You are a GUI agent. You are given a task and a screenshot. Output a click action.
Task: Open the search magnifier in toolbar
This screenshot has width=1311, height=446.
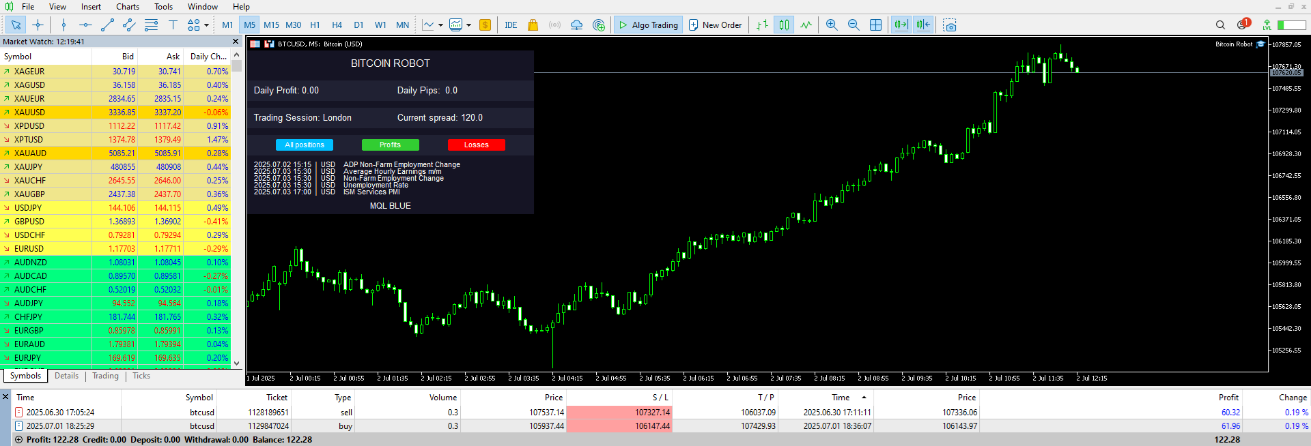pyautogui.click(x=1220, y=25)
